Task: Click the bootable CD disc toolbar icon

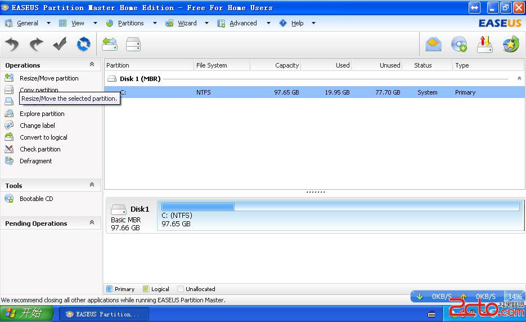Action: click(459, 44)
